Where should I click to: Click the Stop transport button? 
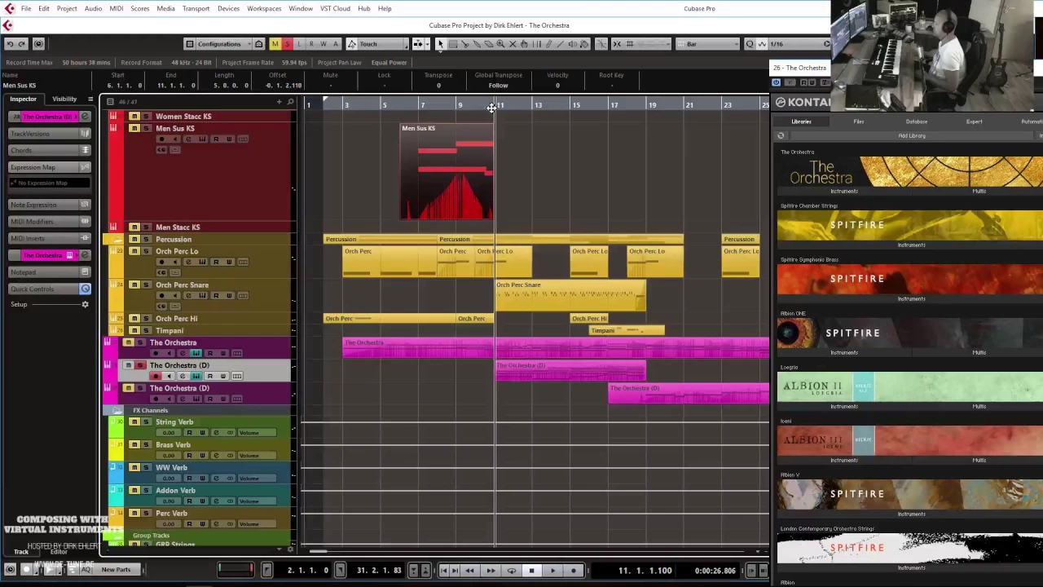pos(531,571)
